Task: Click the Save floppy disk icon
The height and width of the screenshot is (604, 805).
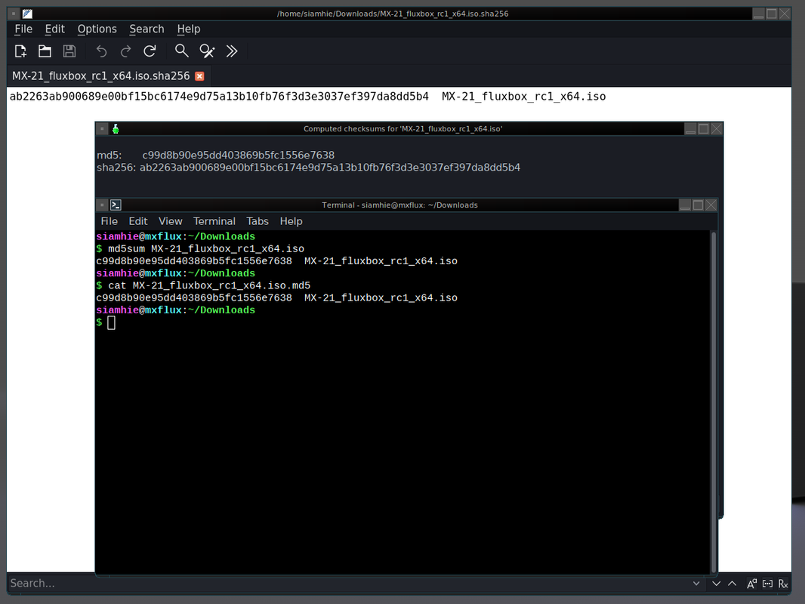Action: pos(69,51)
